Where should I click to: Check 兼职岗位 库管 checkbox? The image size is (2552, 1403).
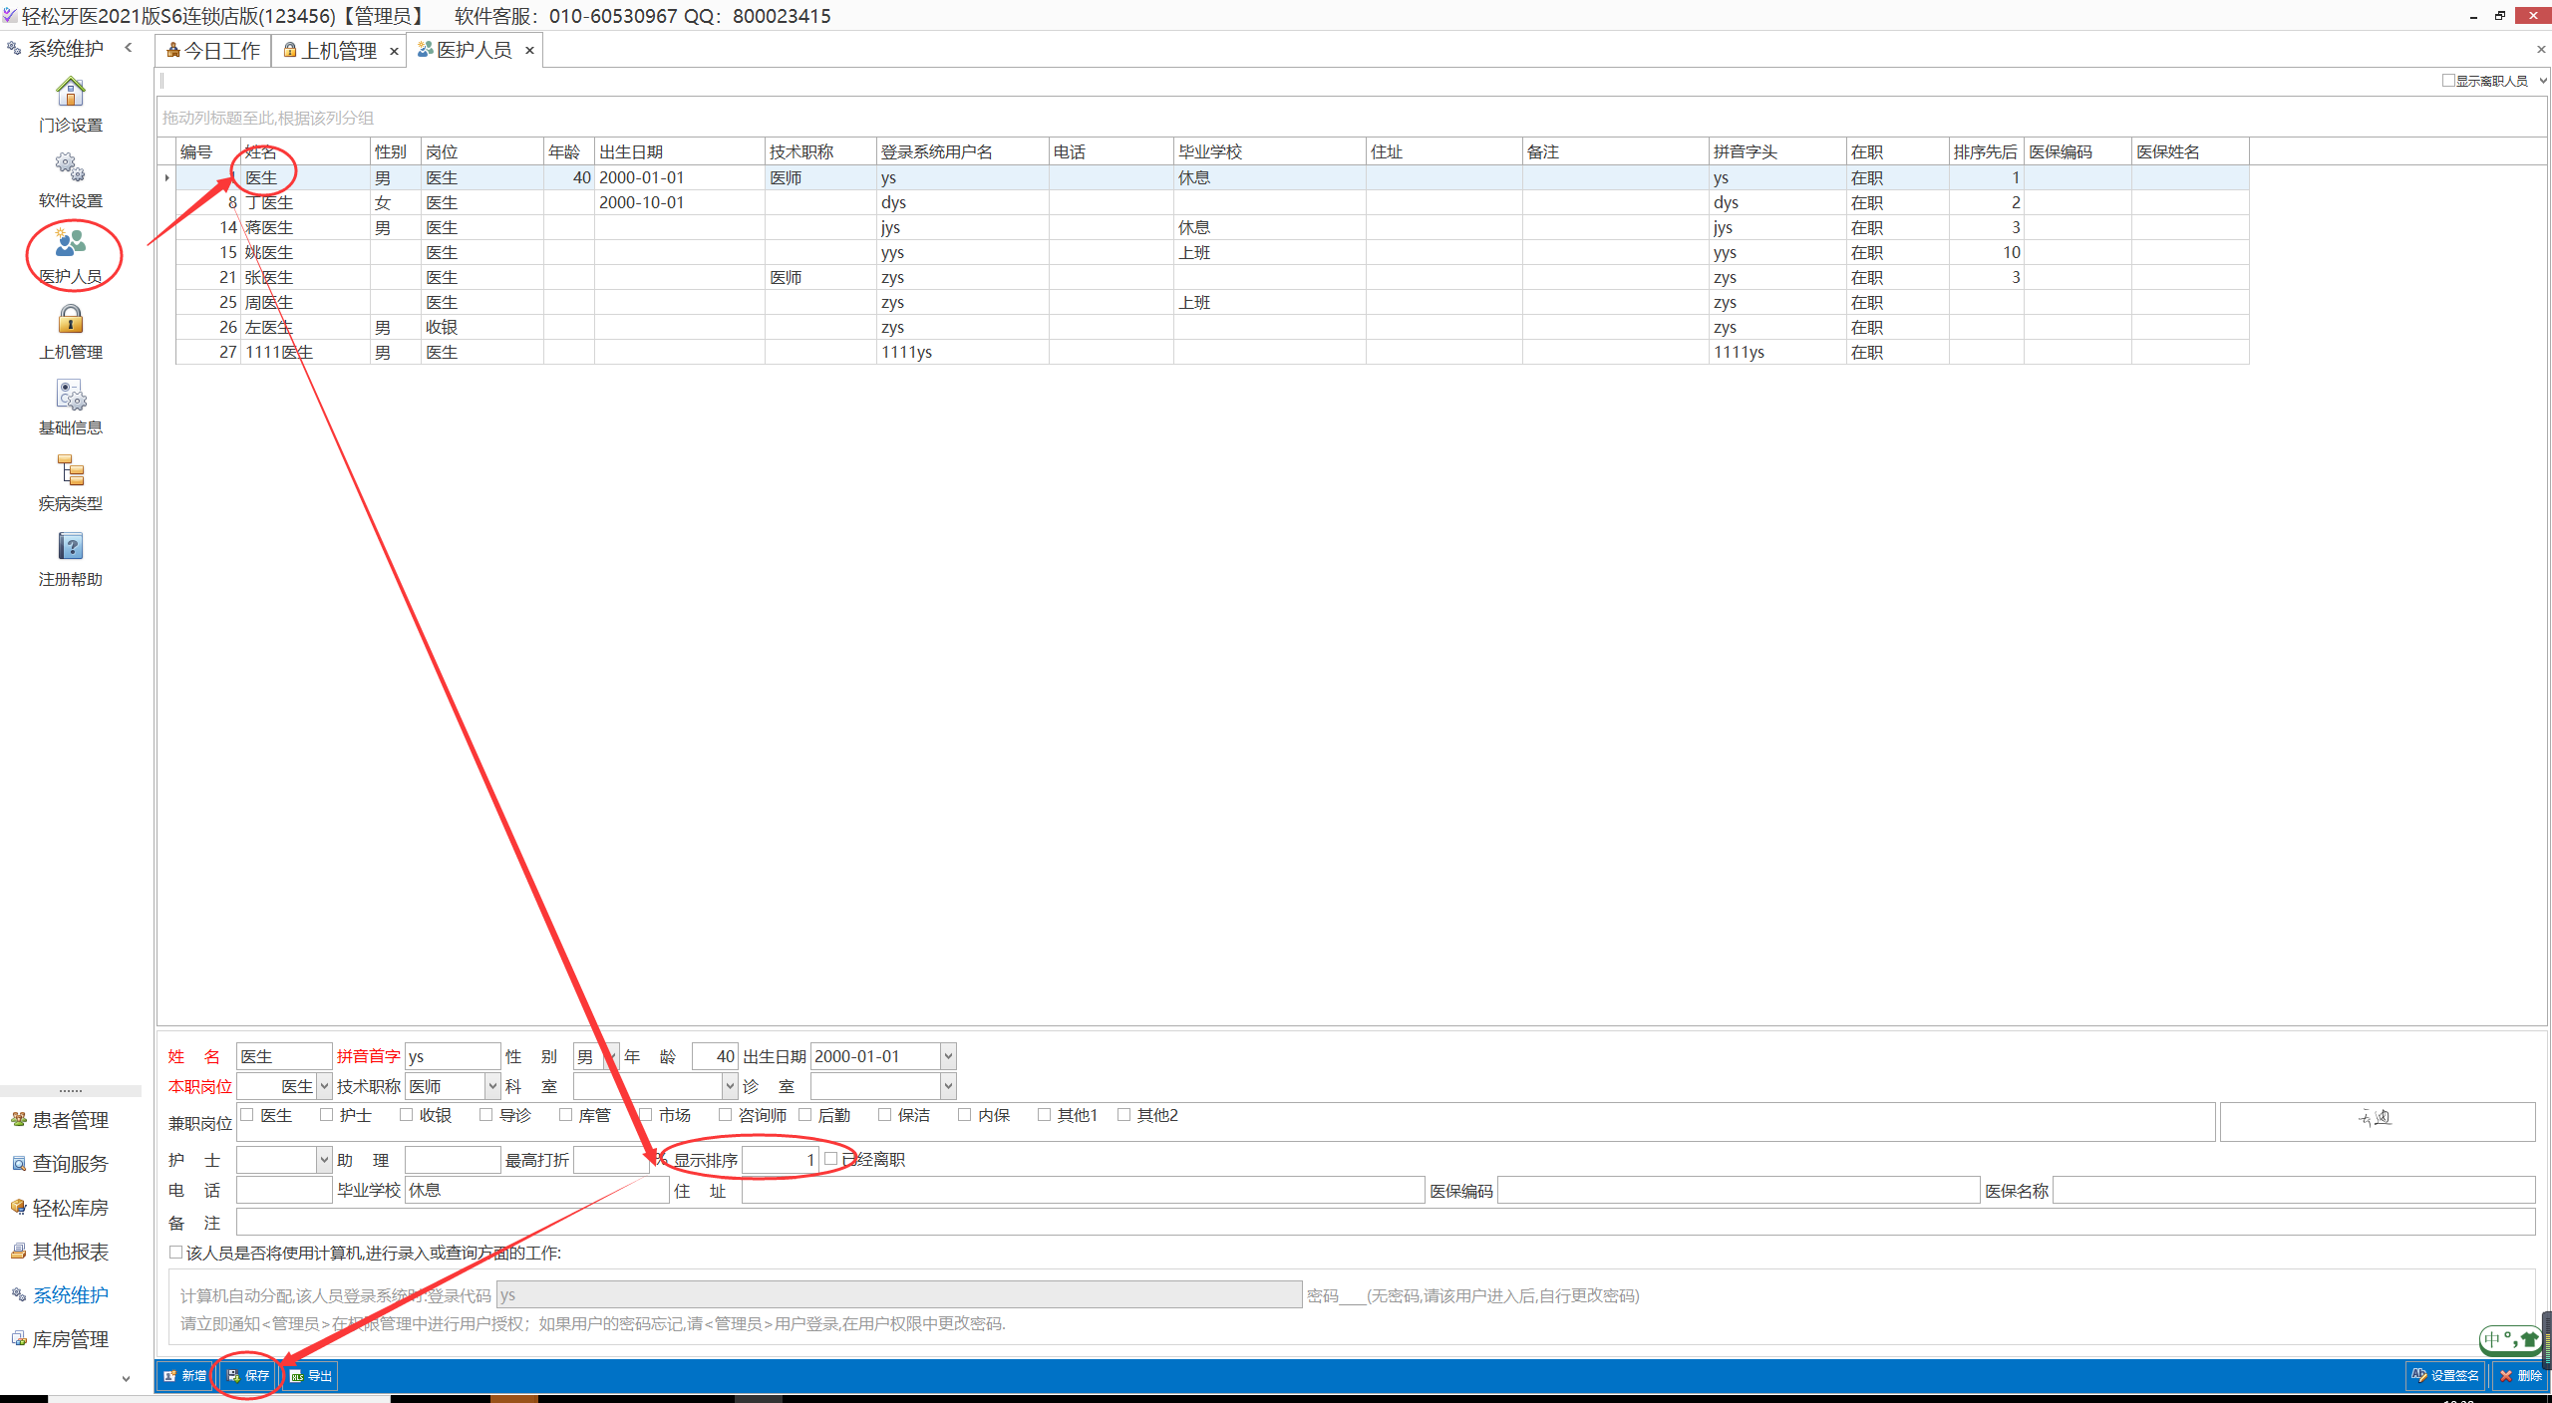pos(566,1115)
